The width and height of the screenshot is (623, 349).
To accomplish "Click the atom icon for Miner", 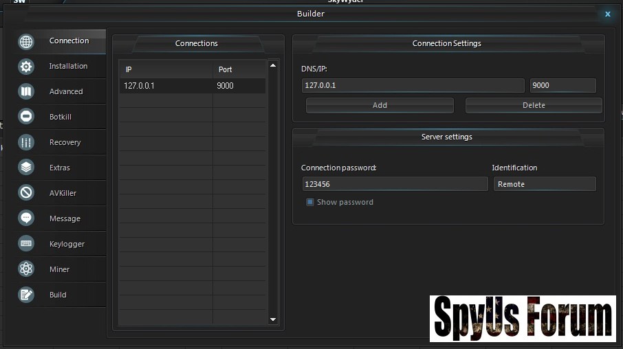I will 26,269.
